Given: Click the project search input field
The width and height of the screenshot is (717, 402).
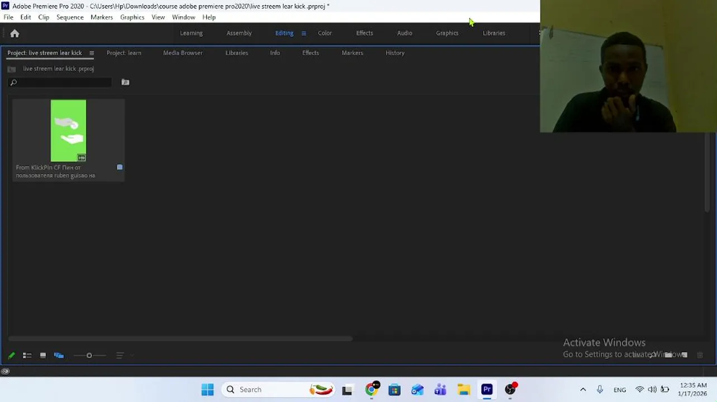Looking at the screenshot, I should (60, 82).
